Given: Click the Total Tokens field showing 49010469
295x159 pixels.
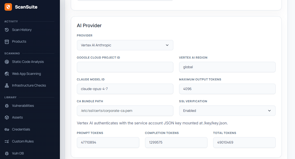Looking at the screenshot, I should click(244, 142).
